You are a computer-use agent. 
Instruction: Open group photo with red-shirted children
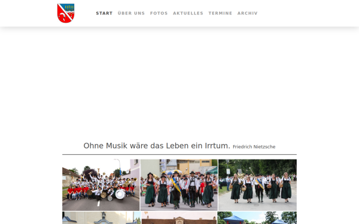point(101,185)
